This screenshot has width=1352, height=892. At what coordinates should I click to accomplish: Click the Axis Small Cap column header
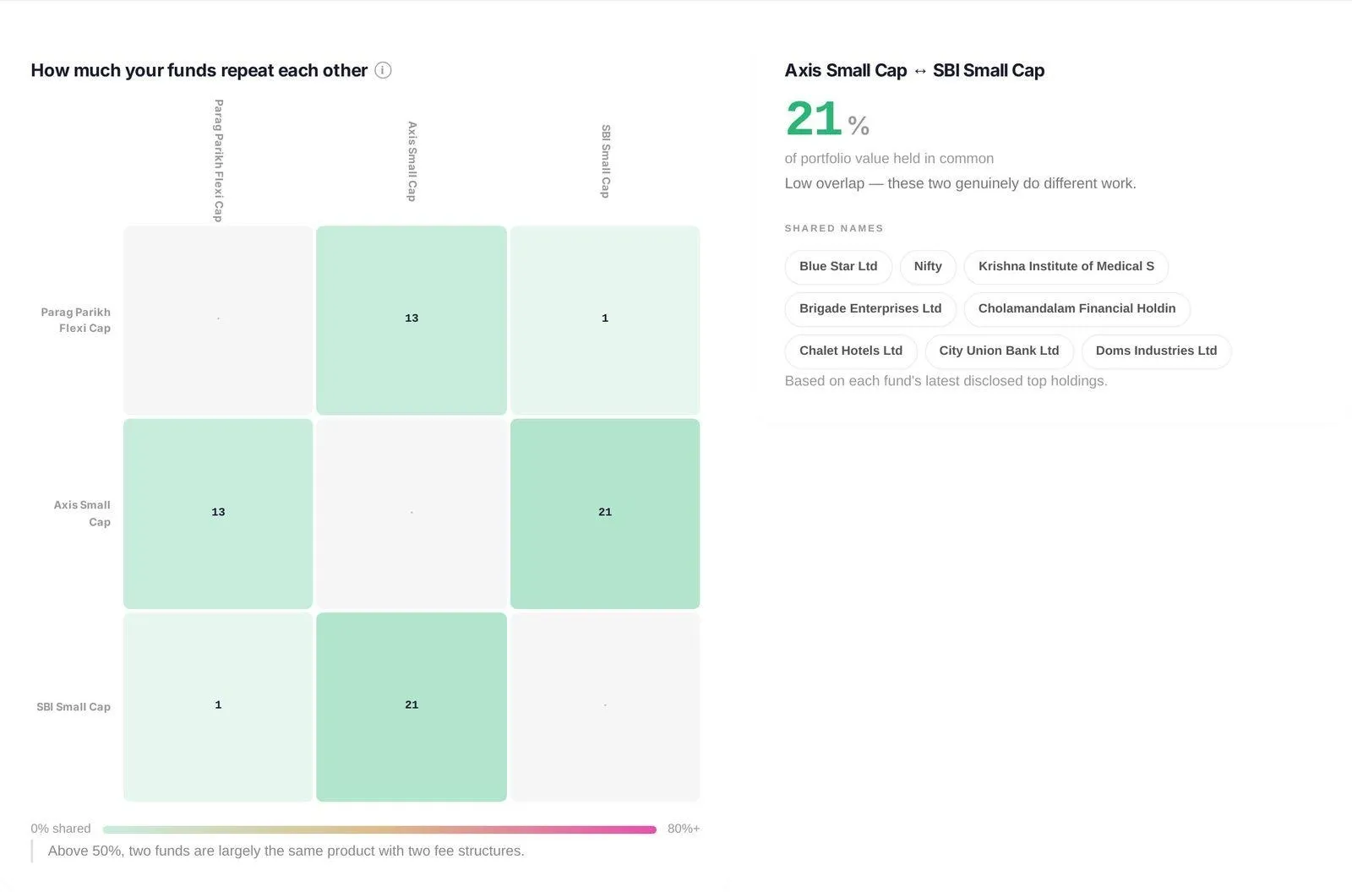click(x=412, y=161)
